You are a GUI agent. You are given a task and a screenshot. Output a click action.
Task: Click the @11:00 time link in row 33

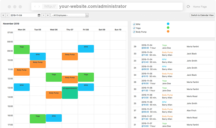click(x=145, y=55)
